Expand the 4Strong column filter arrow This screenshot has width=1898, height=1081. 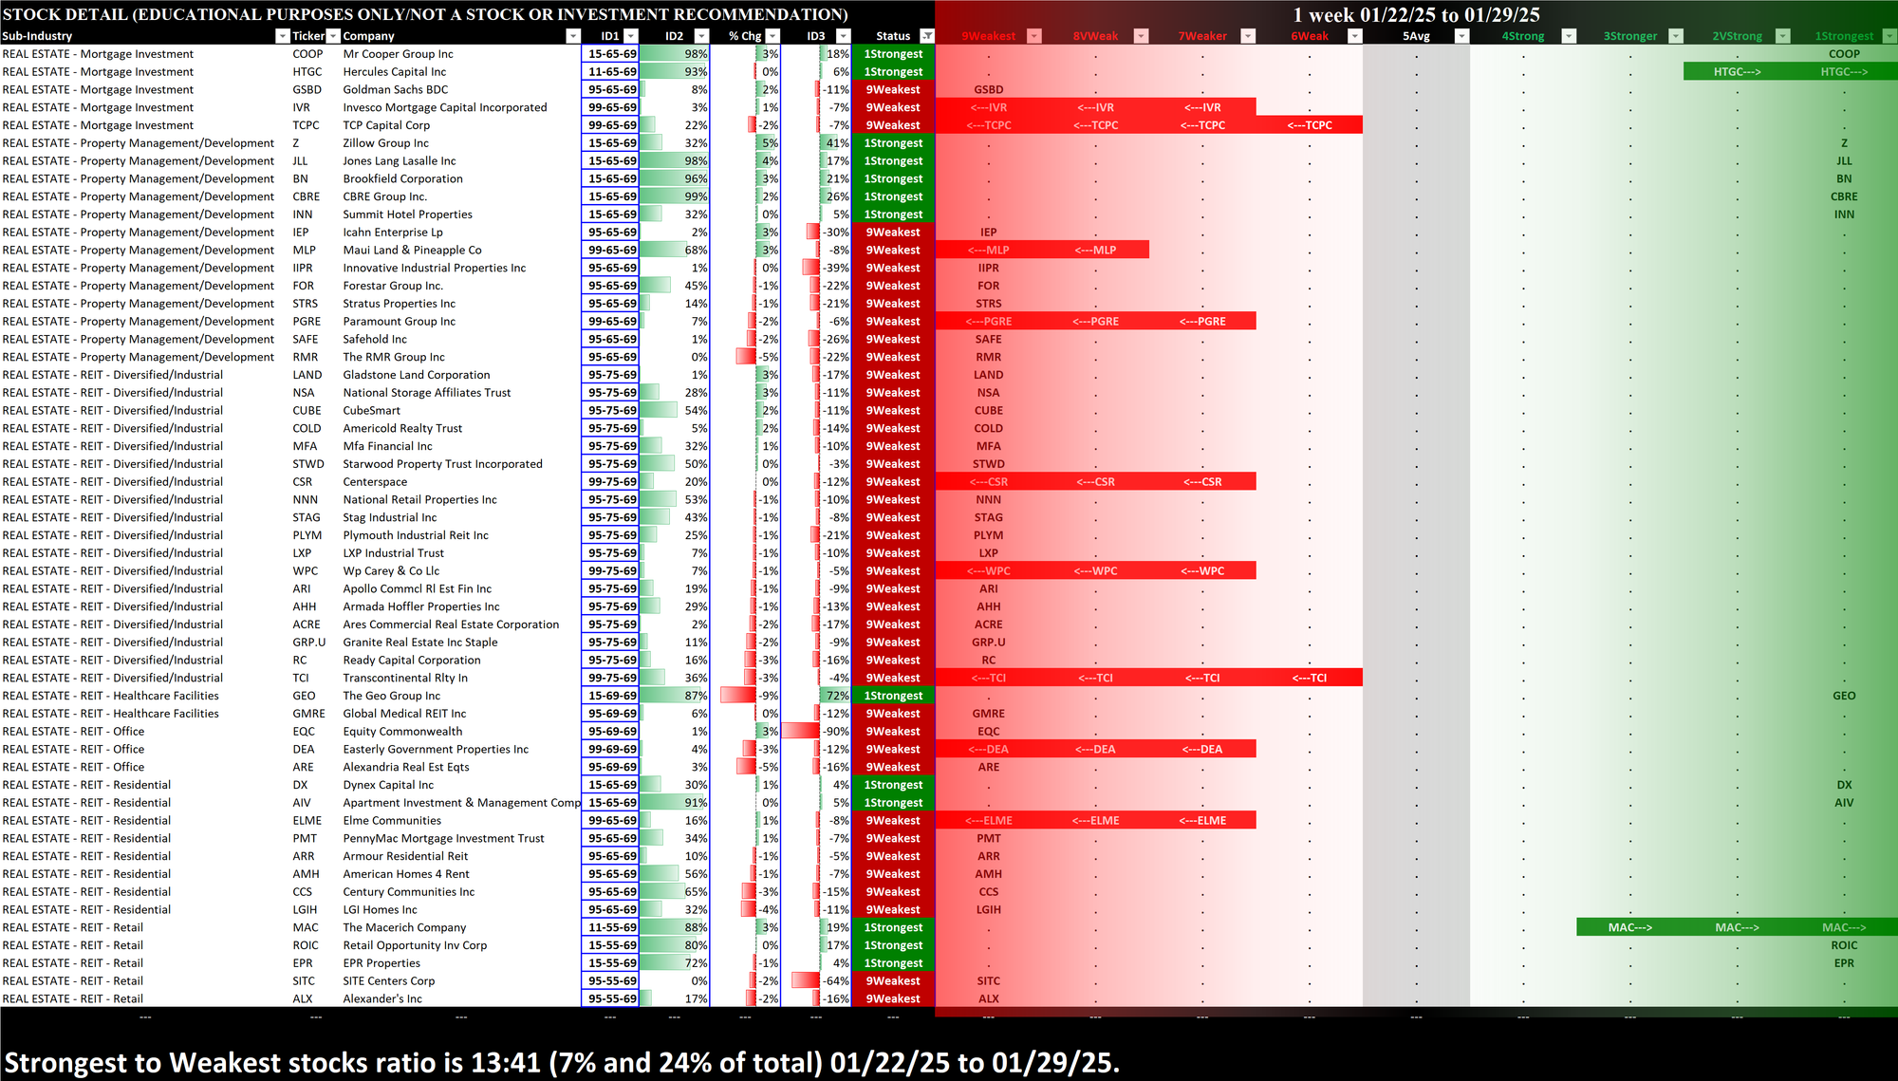tap(1569, 36)
